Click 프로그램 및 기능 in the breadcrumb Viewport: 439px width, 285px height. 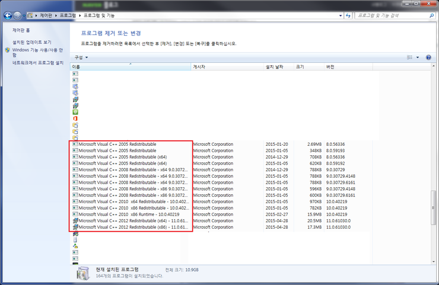pos(99,15)
